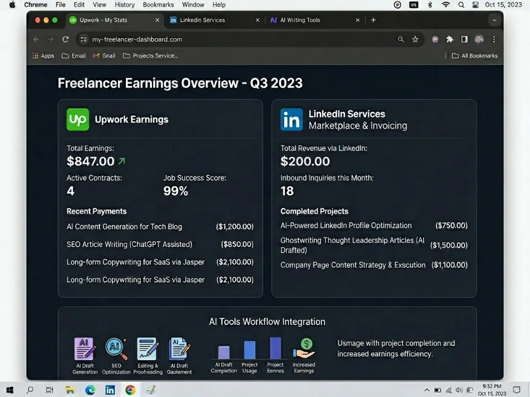Open File Explorer from the taskbar
This screenshot has width=530, height=397.
point(70,390)
